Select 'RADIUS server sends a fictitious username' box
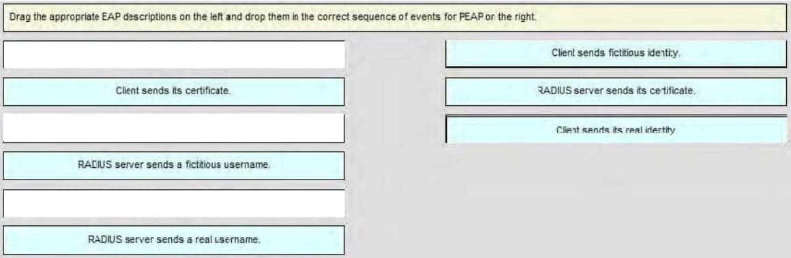Viewport: 791px width, 258px height. [x=174, y=166]
